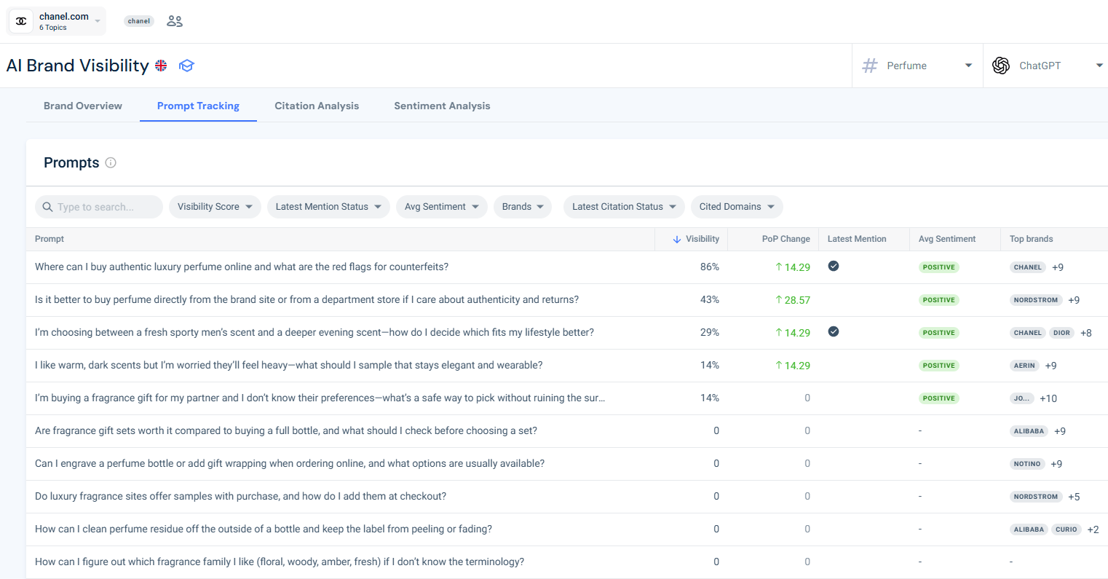This screenshot has width=1108, height=579.
Task: Click the Prompts info icon
Action: point(111,162)
